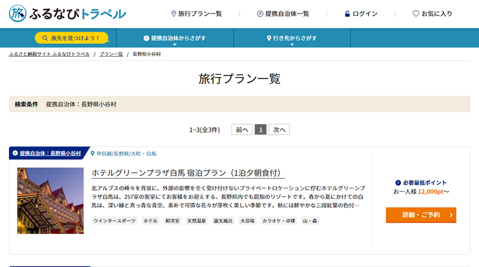Open 旅行プラン一覧 in the header

[x=197, y=13]
